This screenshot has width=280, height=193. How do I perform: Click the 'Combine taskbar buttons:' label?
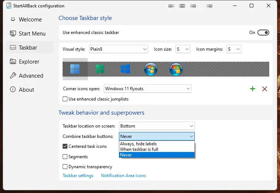(88, 136)
